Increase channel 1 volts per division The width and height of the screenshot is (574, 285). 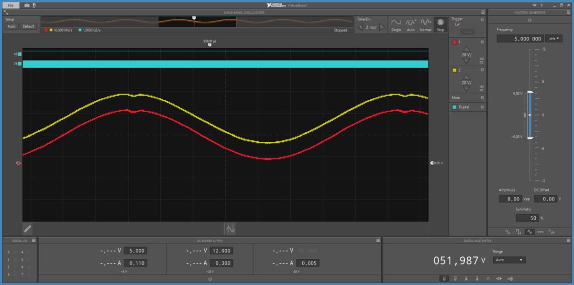coord(466,50)
